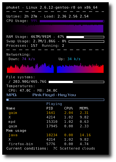The image size is (116, 162).
Task: Click PID 17945 of the second gaim
Action: tap(52, 126)
